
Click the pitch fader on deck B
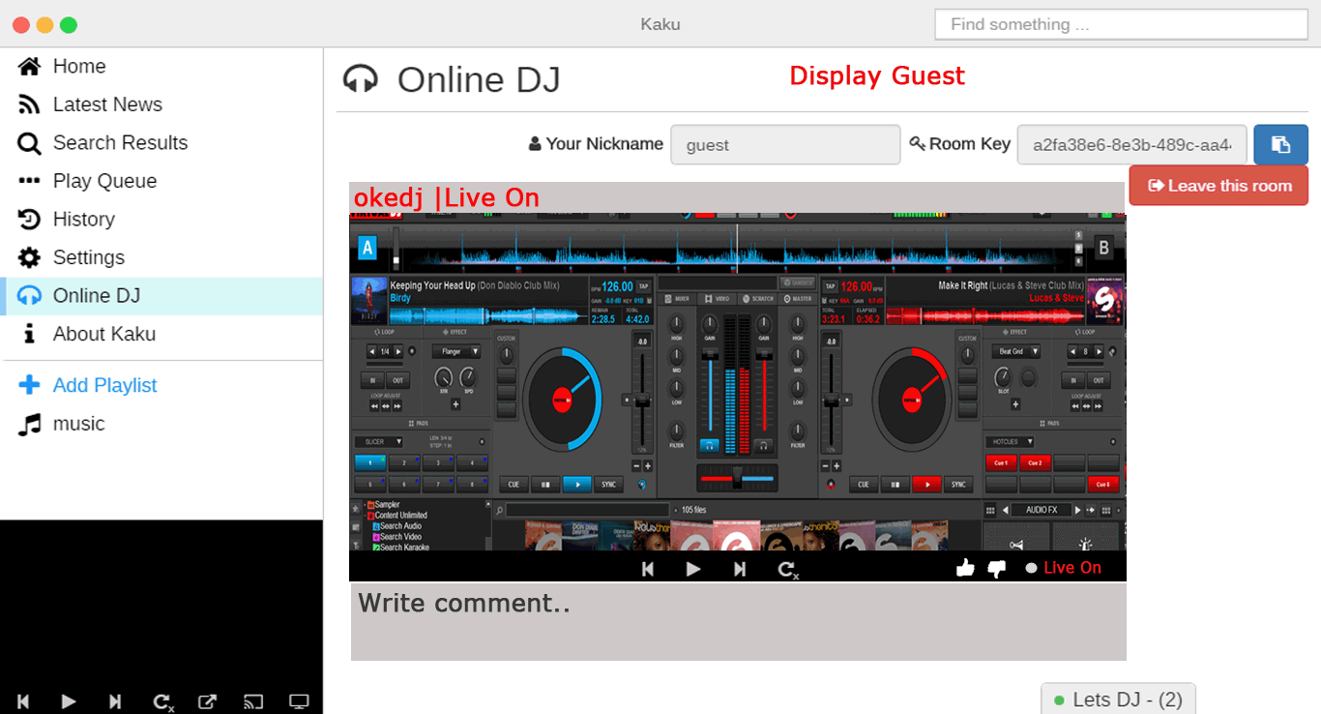click(830, 398)
